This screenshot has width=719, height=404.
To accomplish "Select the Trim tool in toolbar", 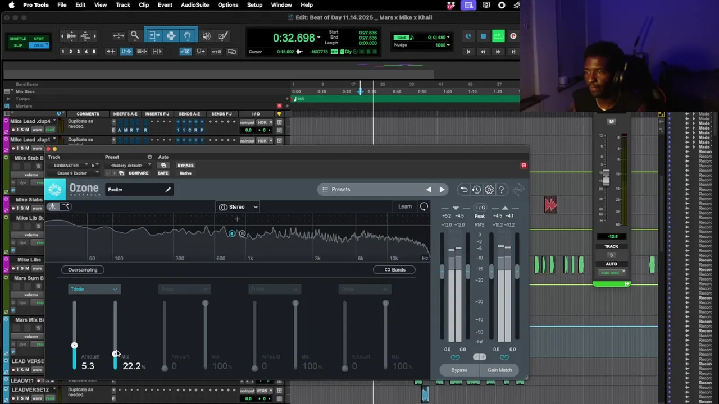I will [154, 36].
